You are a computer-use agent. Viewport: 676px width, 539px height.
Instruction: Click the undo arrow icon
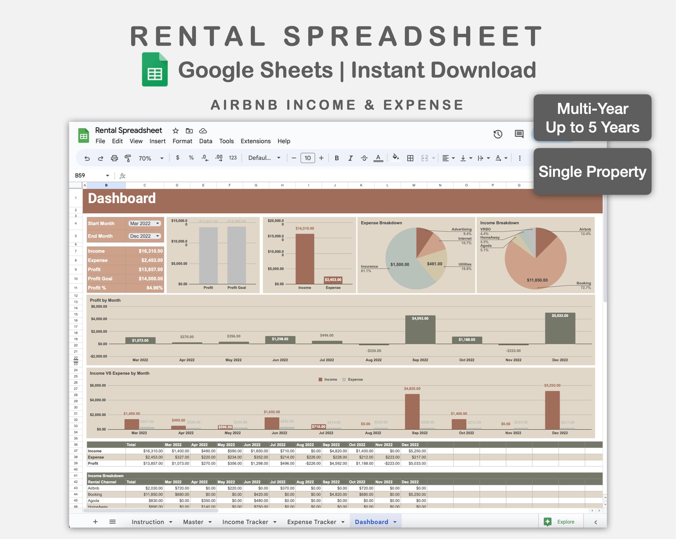point(87,158)
